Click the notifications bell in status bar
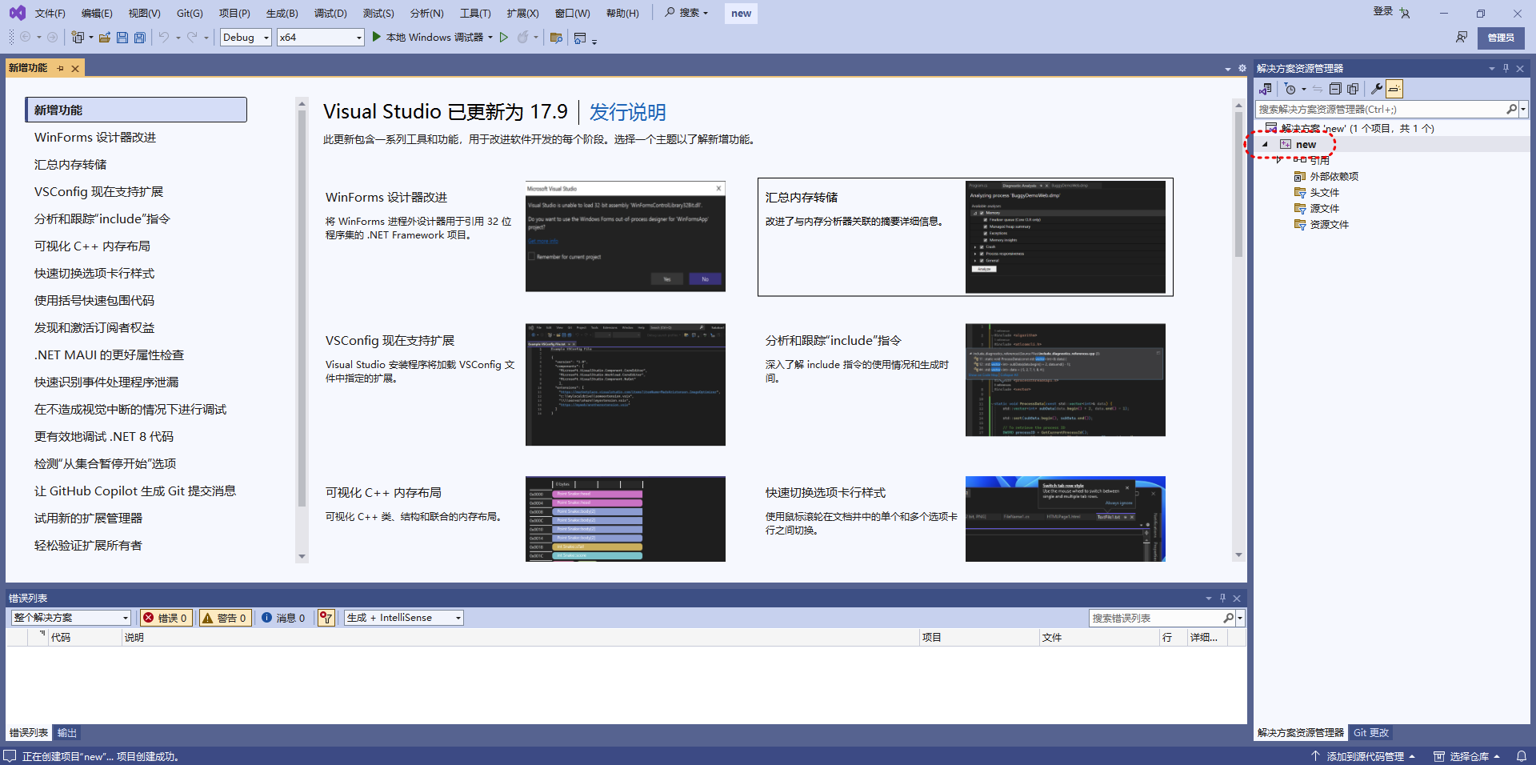Screen dimensions: 1536x765 click(x=1522, y=756)
